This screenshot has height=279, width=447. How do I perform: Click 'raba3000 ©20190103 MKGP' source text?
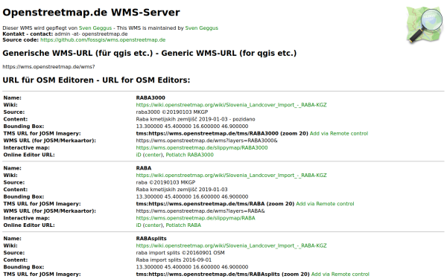[172, 112]
